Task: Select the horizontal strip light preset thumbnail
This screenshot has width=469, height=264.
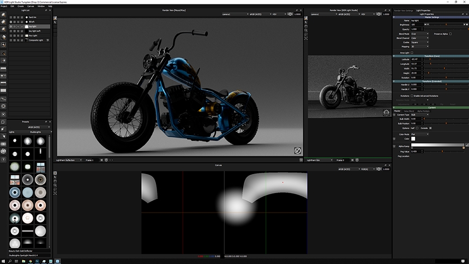Action: click(27, 231)
